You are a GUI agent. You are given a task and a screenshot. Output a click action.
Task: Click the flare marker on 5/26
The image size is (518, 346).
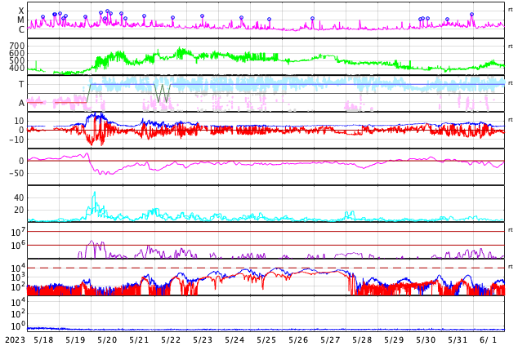click(313, 19)
